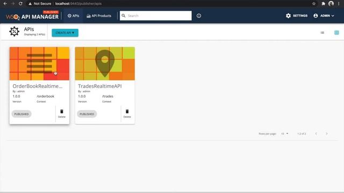This screenshot has width=344, height=193.
Task: Open the APIs tab in header
Action: [x=73, y=16]
